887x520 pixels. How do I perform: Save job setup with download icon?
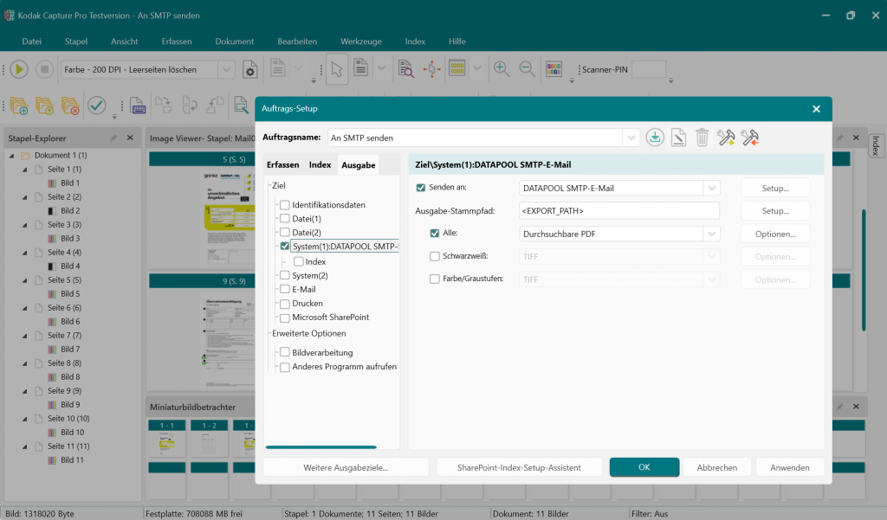(x=655, y=138)
